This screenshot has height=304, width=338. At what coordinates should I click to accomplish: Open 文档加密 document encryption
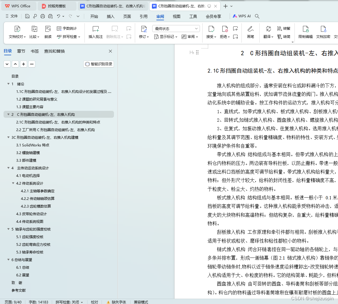tap(323, 32)
